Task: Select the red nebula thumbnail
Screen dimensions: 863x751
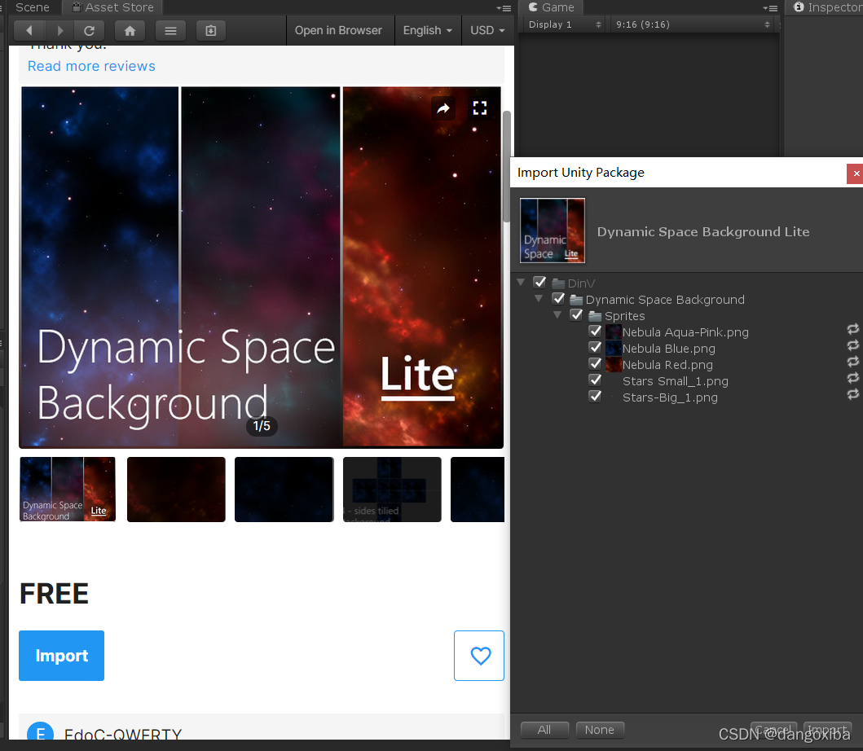Action: pos(176,489)
